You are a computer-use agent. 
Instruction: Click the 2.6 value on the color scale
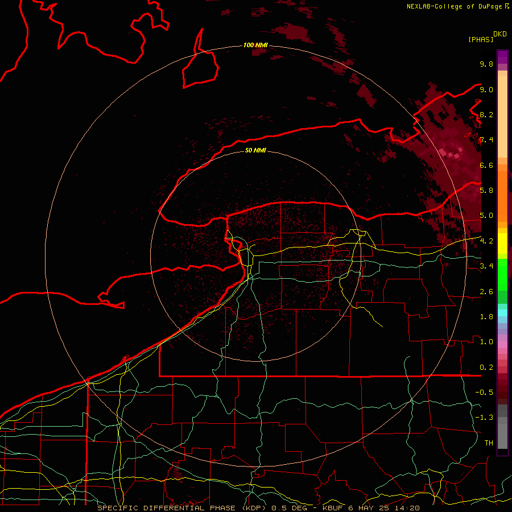[486, 291]
